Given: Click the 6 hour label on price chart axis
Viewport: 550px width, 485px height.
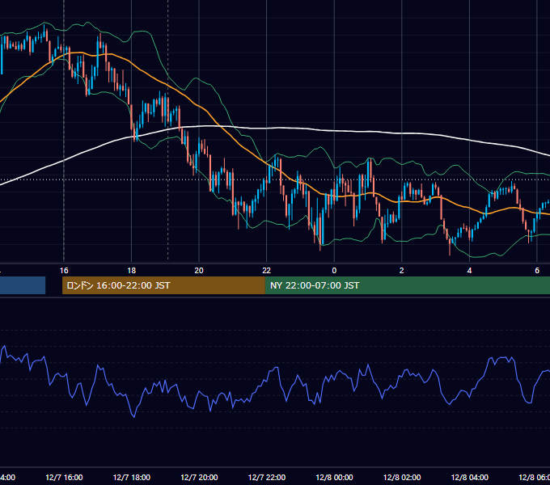Looking at the screenshot, I should coord(537,271).
